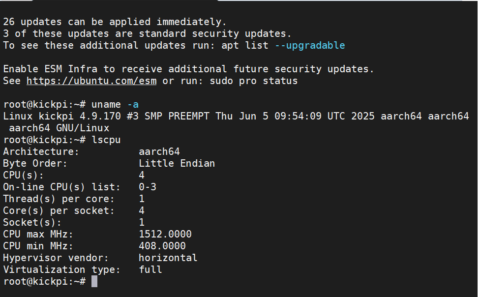Click the 'Thread(s) per core:' label
This screenshot has height=297, width=478.
59,199
